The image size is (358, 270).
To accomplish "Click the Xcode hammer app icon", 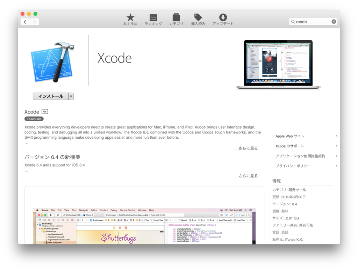I will click(x=53, y=62).
